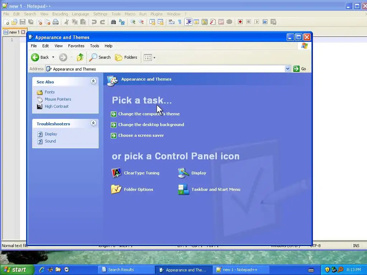Toggle Word Wrap in Notepad++ toolbar
The image size is (367, 275).
172,22
